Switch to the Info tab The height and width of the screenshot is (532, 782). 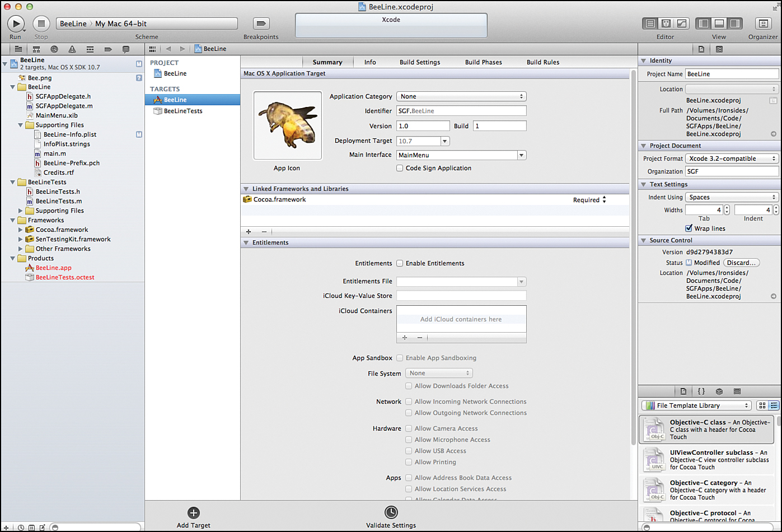coord(370,62)
